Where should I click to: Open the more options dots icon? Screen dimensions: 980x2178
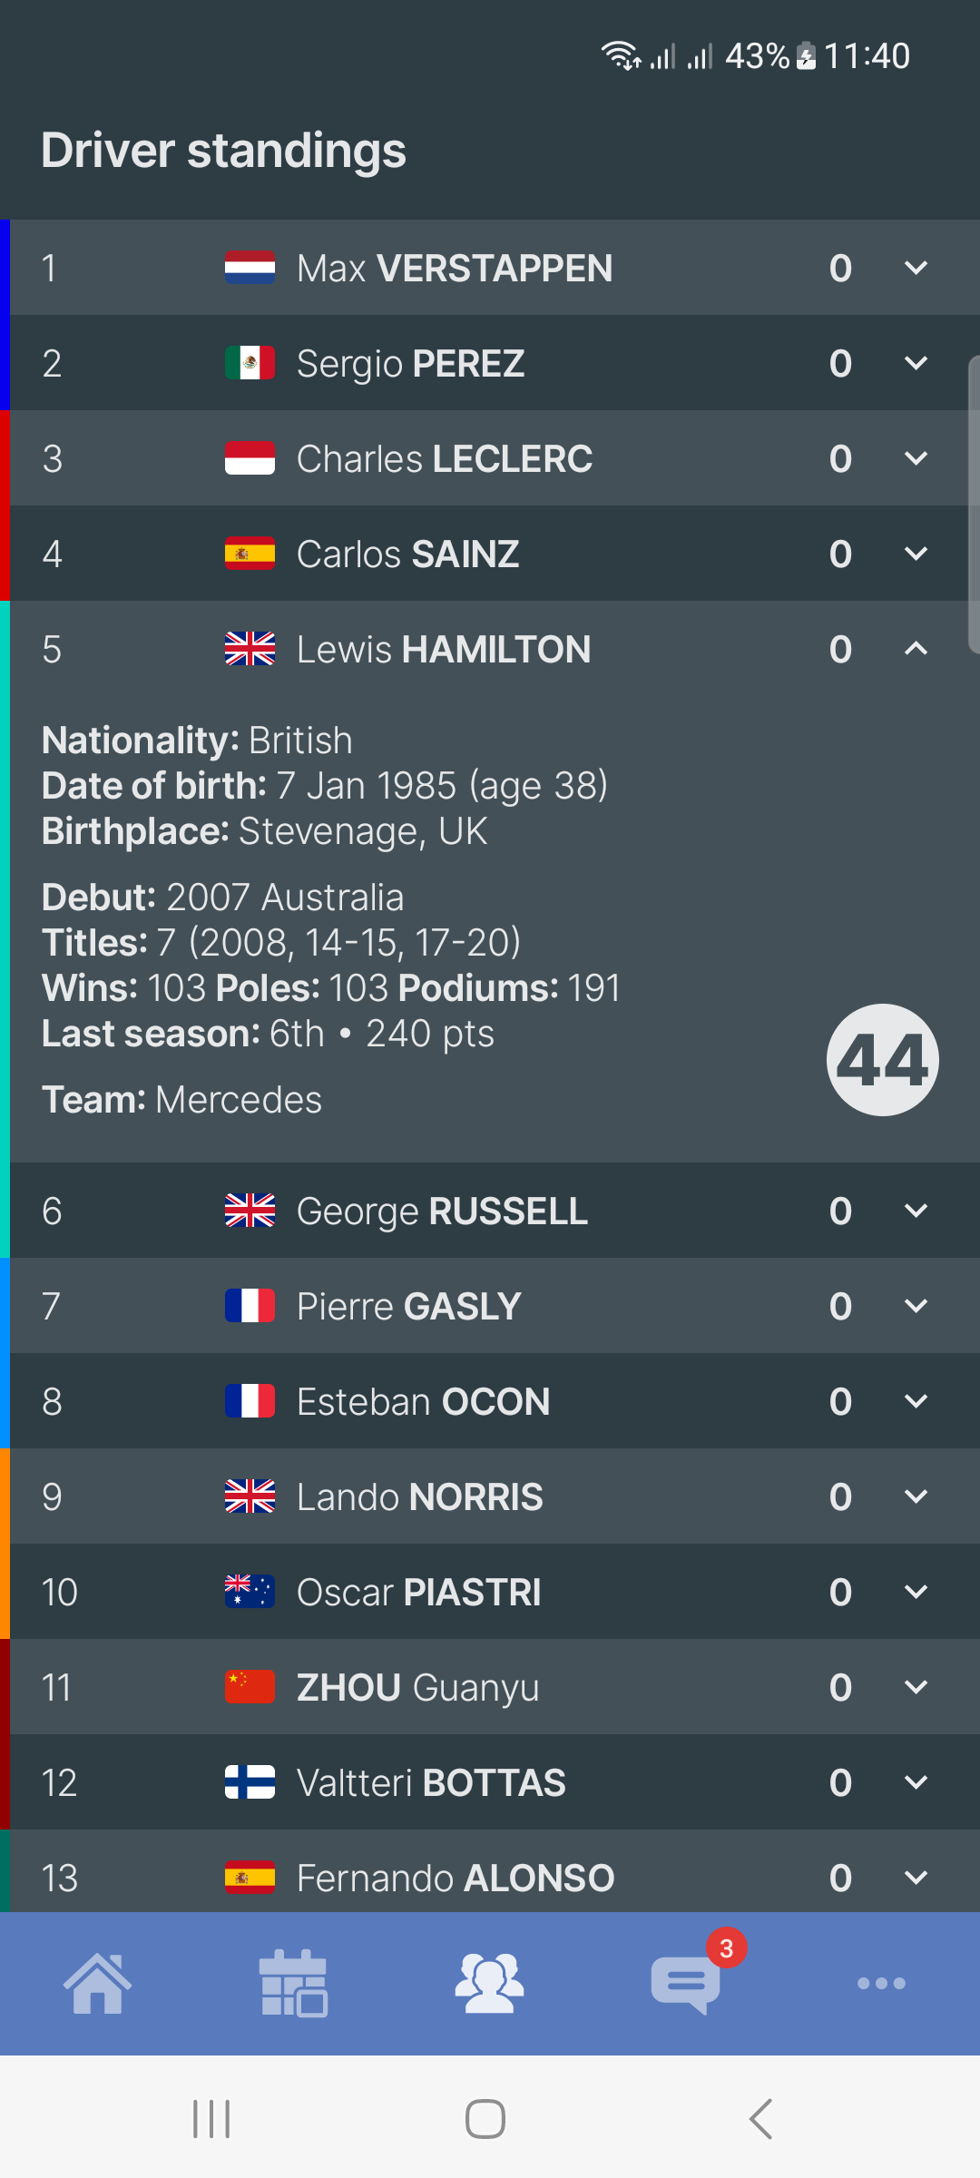[x=881, y=1983]
